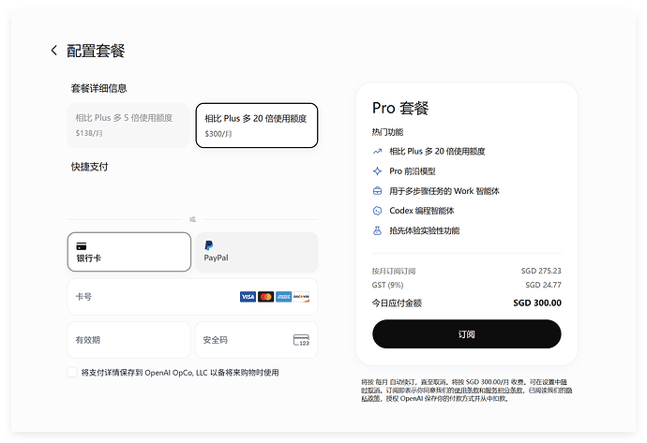The image size is (647, 443).
Task: Click the PayPal logo icon
Action: [209, 245]
